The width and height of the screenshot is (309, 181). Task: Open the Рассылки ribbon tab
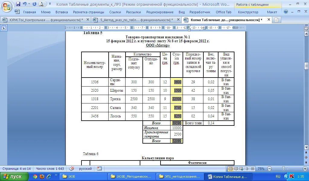133,12
